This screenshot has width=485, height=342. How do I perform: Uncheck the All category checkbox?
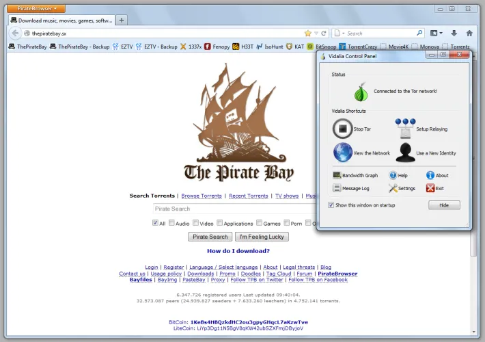click(x=155, y=223)
